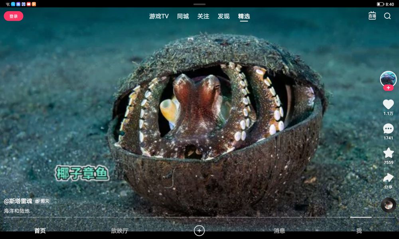The image size is (399, 239).
Task: Tap the 1741 comments count
Action: coord(388,138)
